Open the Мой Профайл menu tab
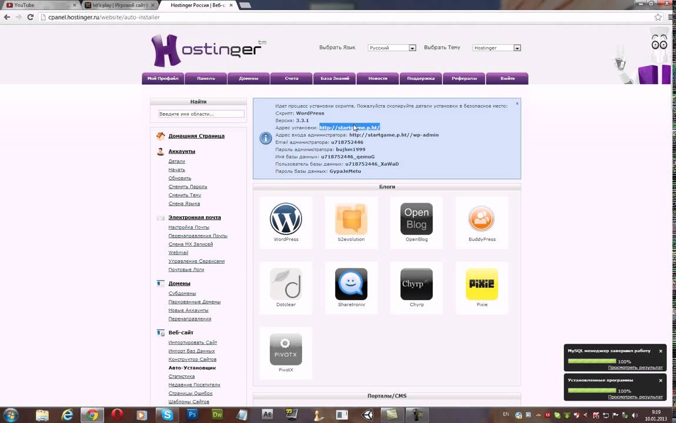 tap(163, 78)
